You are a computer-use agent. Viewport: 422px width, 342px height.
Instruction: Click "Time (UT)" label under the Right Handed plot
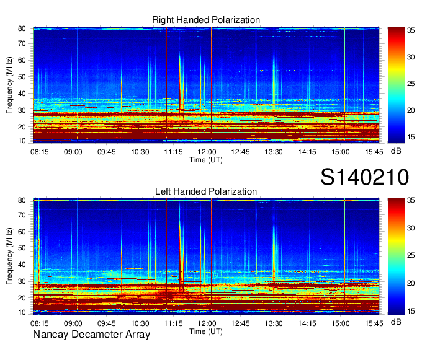click(206, 160)
